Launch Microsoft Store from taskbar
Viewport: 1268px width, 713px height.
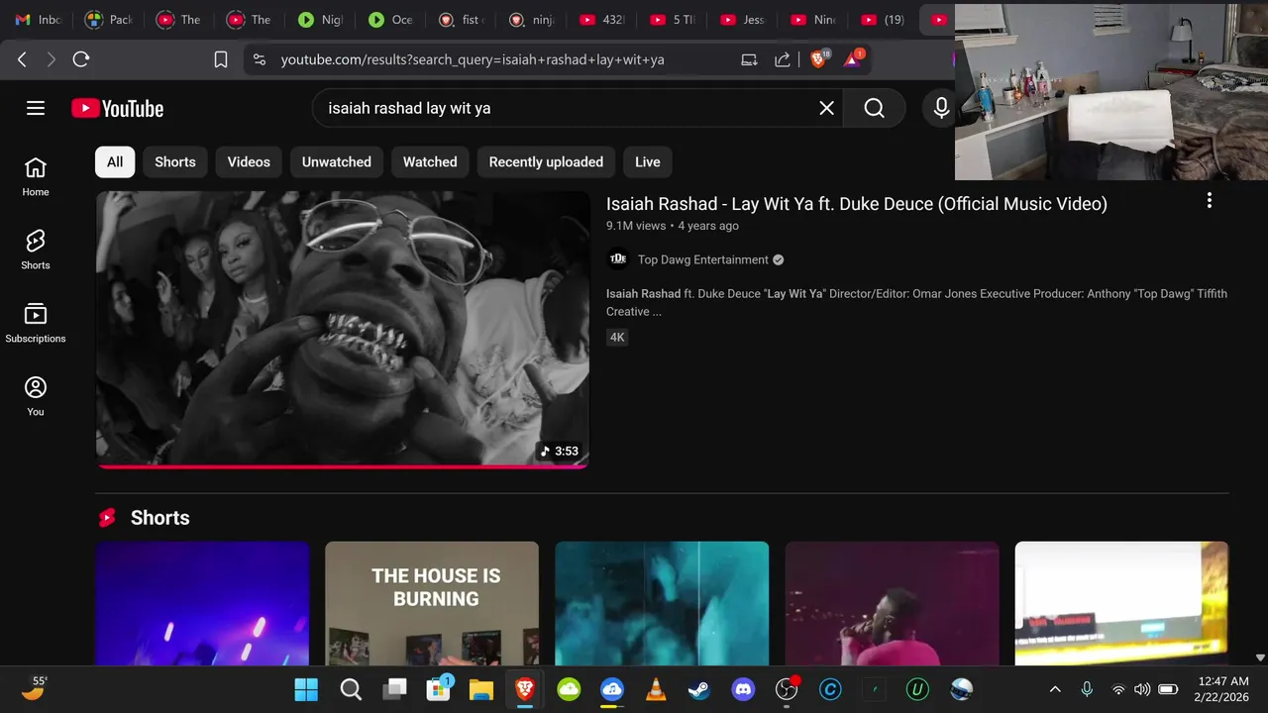pyautogui.click(x=438, y=689)
